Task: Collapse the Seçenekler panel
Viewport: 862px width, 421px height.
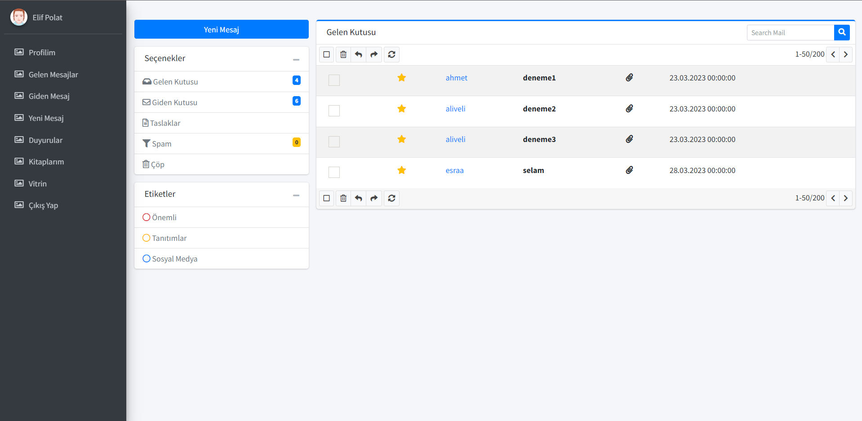Action: point(296,59)
